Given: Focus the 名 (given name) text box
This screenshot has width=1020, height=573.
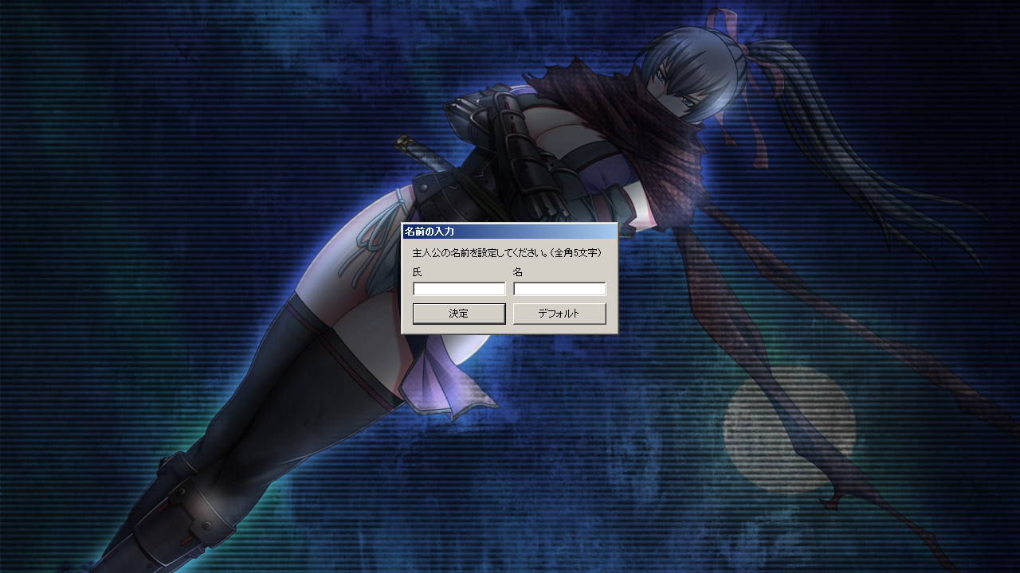Looking at the screenshot, I should pos(559,289).
